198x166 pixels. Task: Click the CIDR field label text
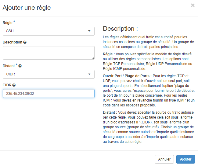[x=7, y=85]
